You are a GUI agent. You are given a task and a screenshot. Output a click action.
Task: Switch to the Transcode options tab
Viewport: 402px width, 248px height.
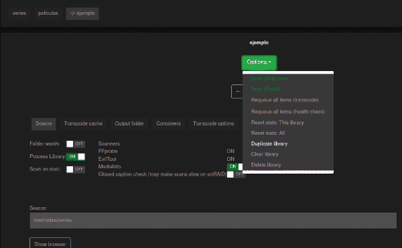pyautogui.click(x=214, y=124)
